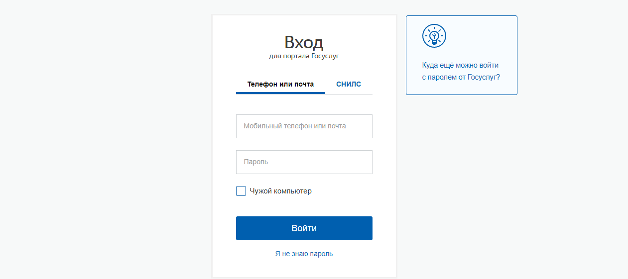This screenshot has width=628, height=279.
Task: Click the word "пароль" in the recovery link
Action: tap(321, 254)
